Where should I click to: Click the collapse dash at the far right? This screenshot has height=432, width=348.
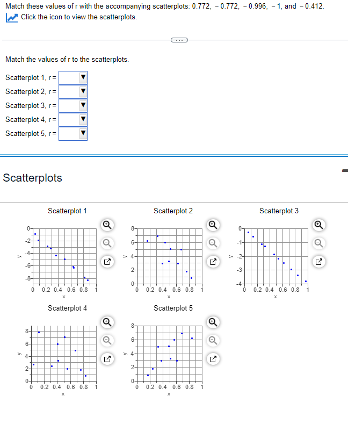pyautogui.click(x=345, y=169)
